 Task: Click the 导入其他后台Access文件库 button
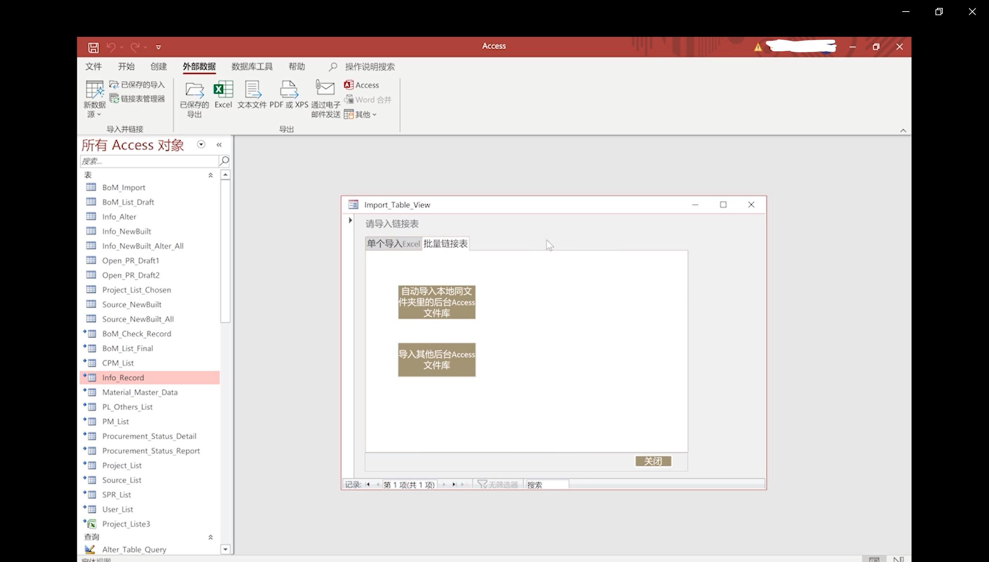click(x=436, y=360)
